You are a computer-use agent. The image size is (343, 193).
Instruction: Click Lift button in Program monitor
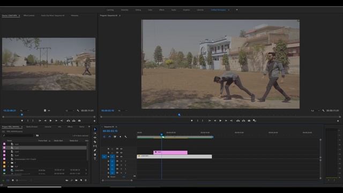tap(238, 121)
